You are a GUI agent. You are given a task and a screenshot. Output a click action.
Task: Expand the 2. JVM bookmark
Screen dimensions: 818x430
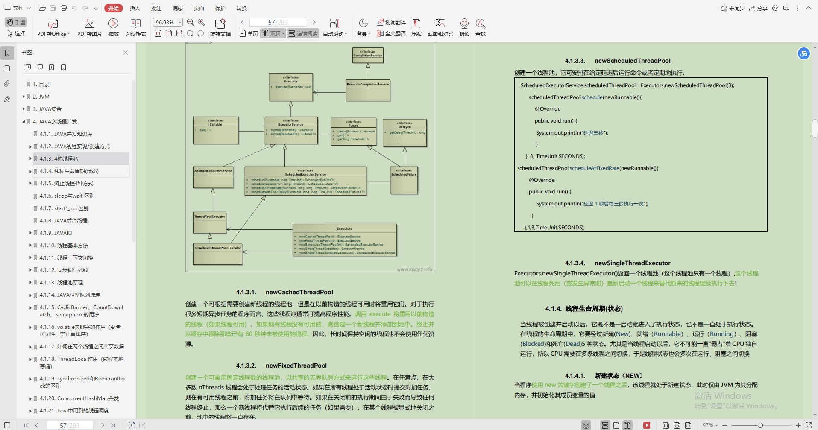pos(23,97)
